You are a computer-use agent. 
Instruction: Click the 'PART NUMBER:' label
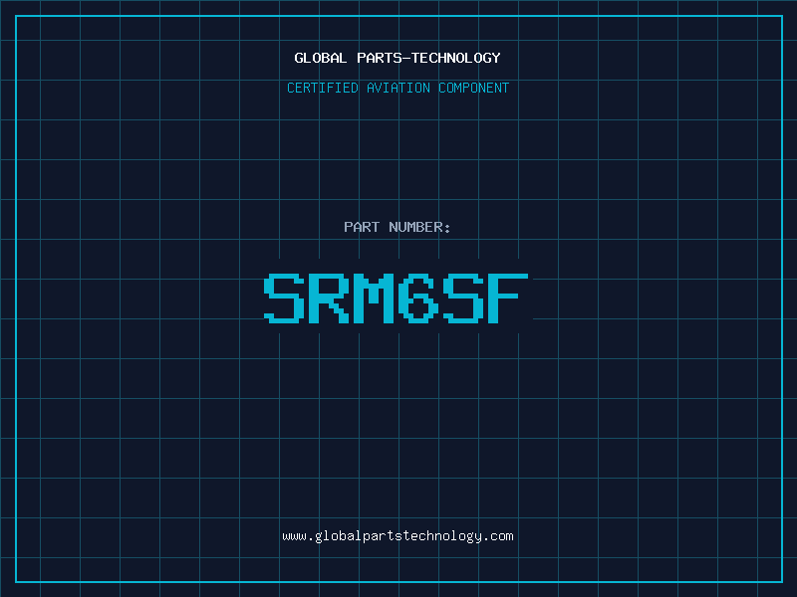pyautogui.click(x=397, y=227)
